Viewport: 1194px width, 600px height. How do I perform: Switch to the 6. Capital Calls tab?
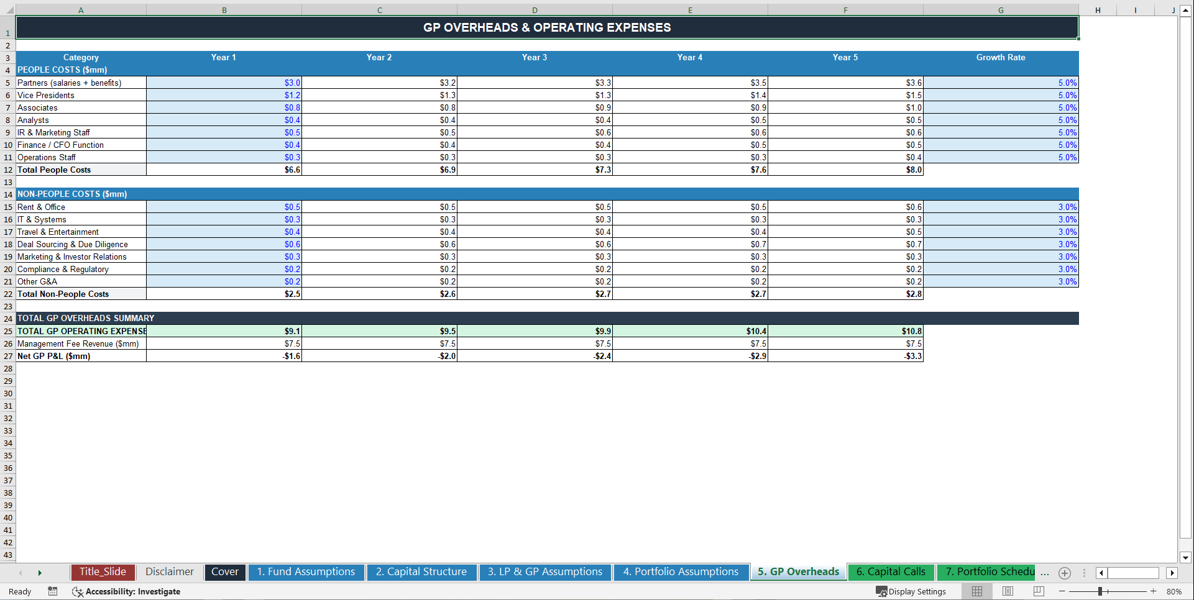click(x=891, y=572)
